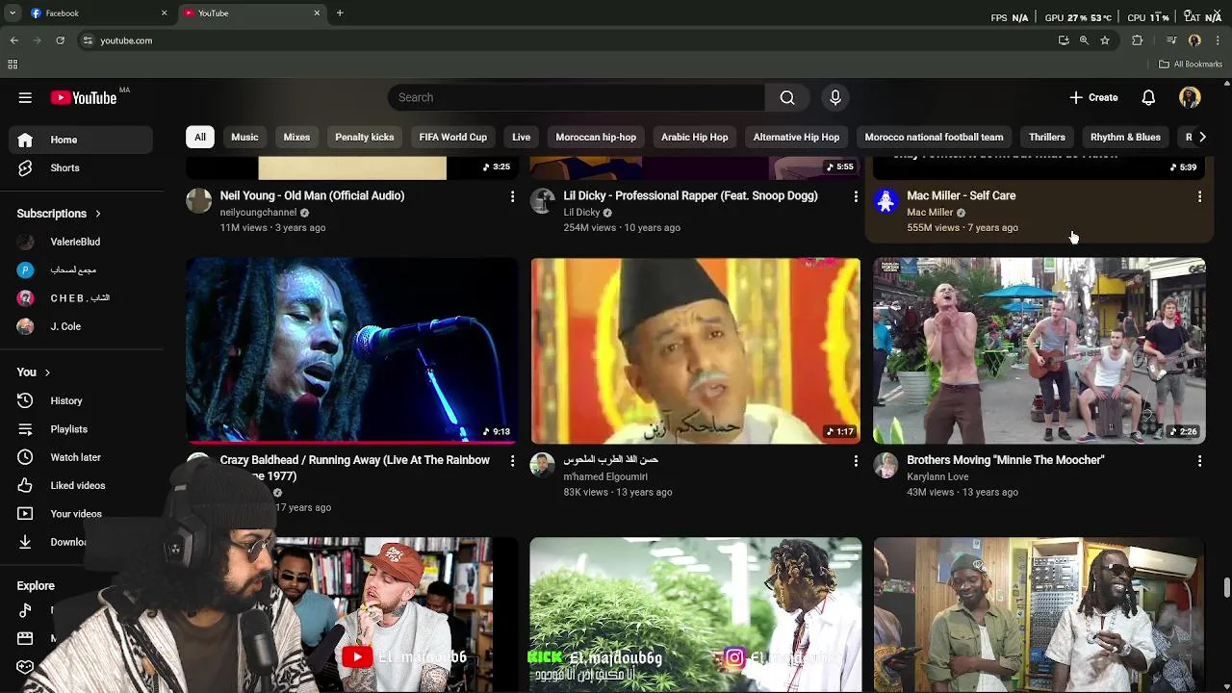Close the YouTube browser tab
This screenshot has height=693, width=1232.
(x=317, y=13)
